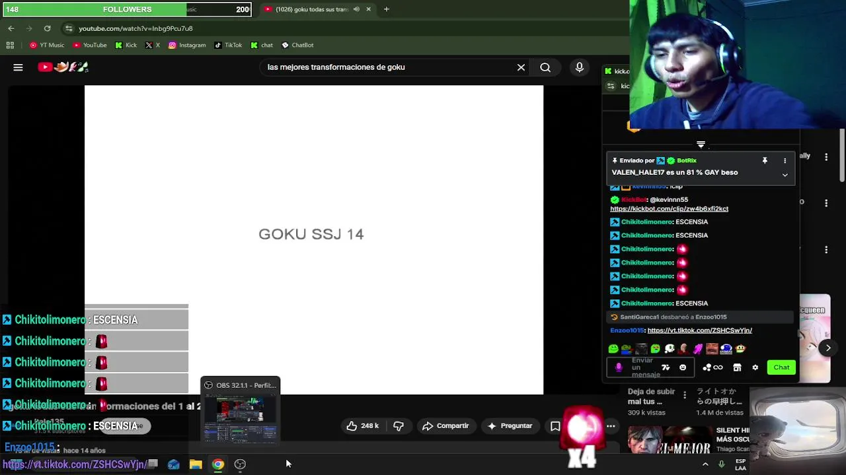Open the YouTube bookmark
The width and height of the screenshot is (846, 475).
(90, 45)
